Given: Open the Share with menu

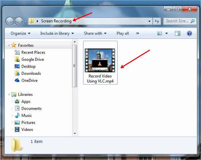Looking at the screenshot, I should tap(95, 33).
